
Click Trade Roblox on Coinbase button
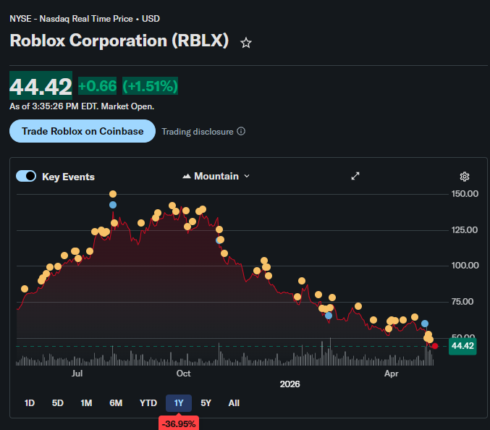(x=83, y=131)
